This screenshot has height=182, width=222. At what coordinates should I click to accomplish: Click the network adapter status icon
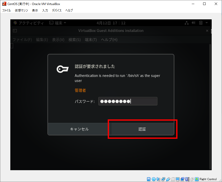[x=163, y=179]
